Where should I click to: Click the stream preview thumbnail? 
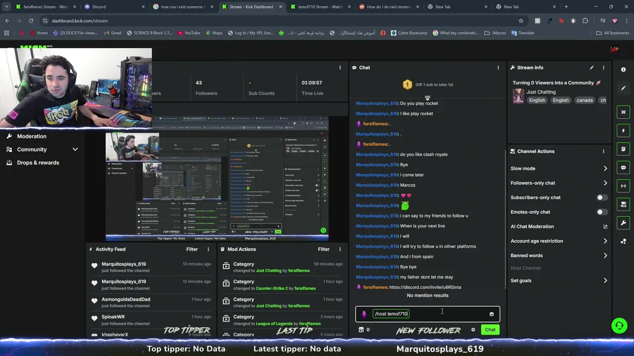(x=217, y=178)
